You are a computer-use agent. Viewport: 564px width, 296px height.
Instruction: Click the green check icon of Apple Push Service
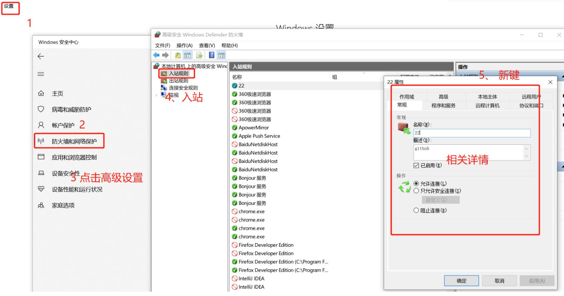(235, 136)
